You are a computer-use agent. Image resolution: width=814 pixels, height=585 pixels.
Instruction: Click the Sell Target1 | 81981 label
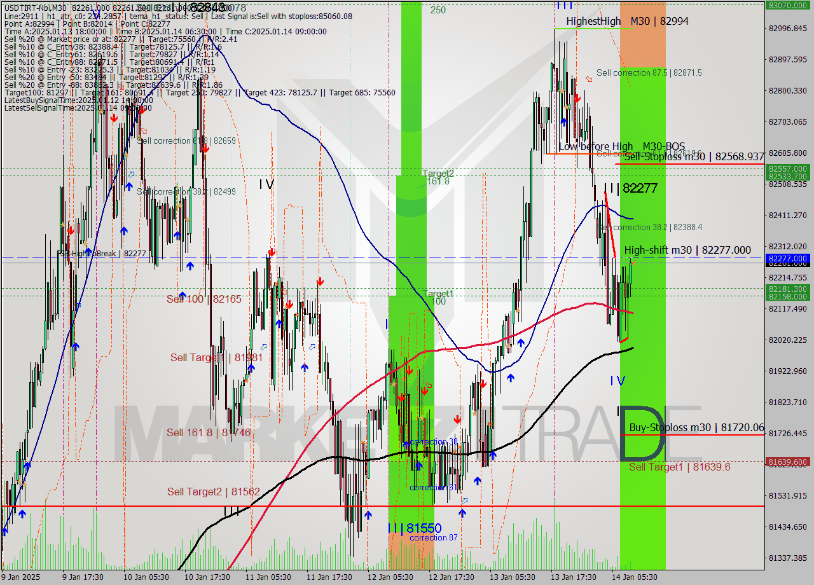[216, 357]
